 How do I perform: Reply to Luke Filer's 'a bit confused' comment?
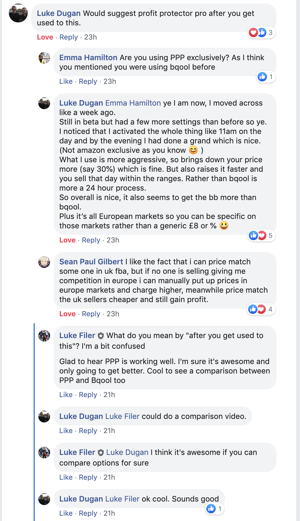(x=88, y=395)
